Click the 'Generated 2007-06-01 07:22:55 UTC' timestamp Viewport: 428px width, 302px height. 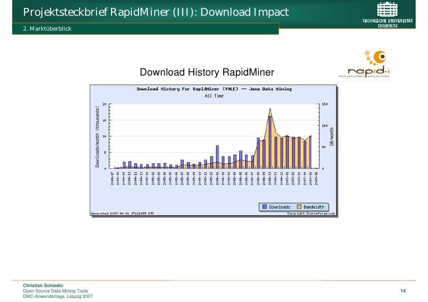(122, 213)
